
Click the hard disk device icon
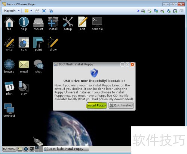pos(143,11)
